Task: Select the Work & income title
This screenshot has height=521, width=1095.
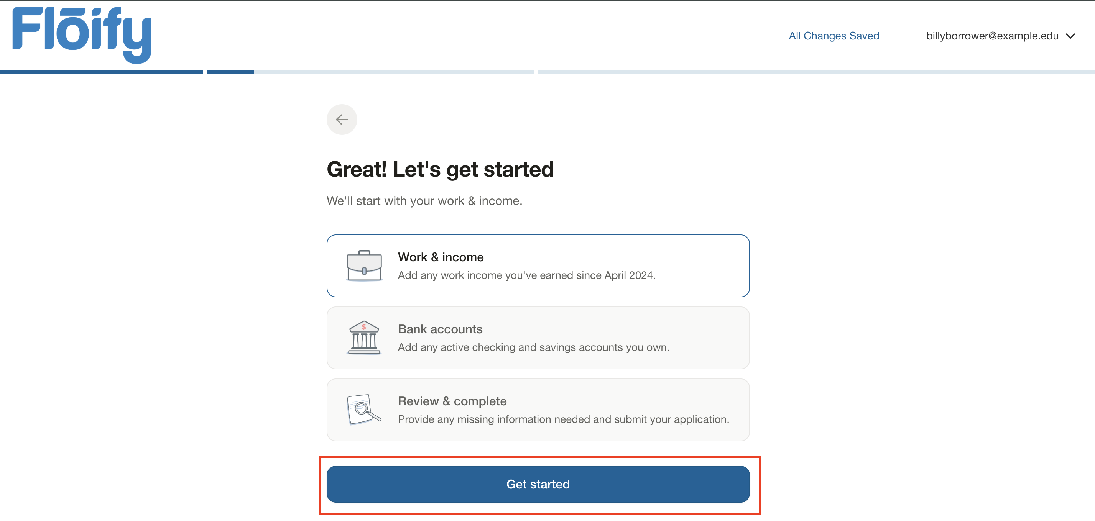Action: click(441, 257)
